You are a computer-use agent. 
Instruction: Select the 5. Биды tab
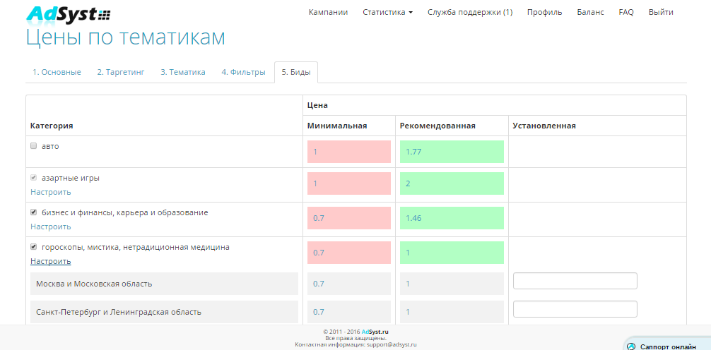296,72
